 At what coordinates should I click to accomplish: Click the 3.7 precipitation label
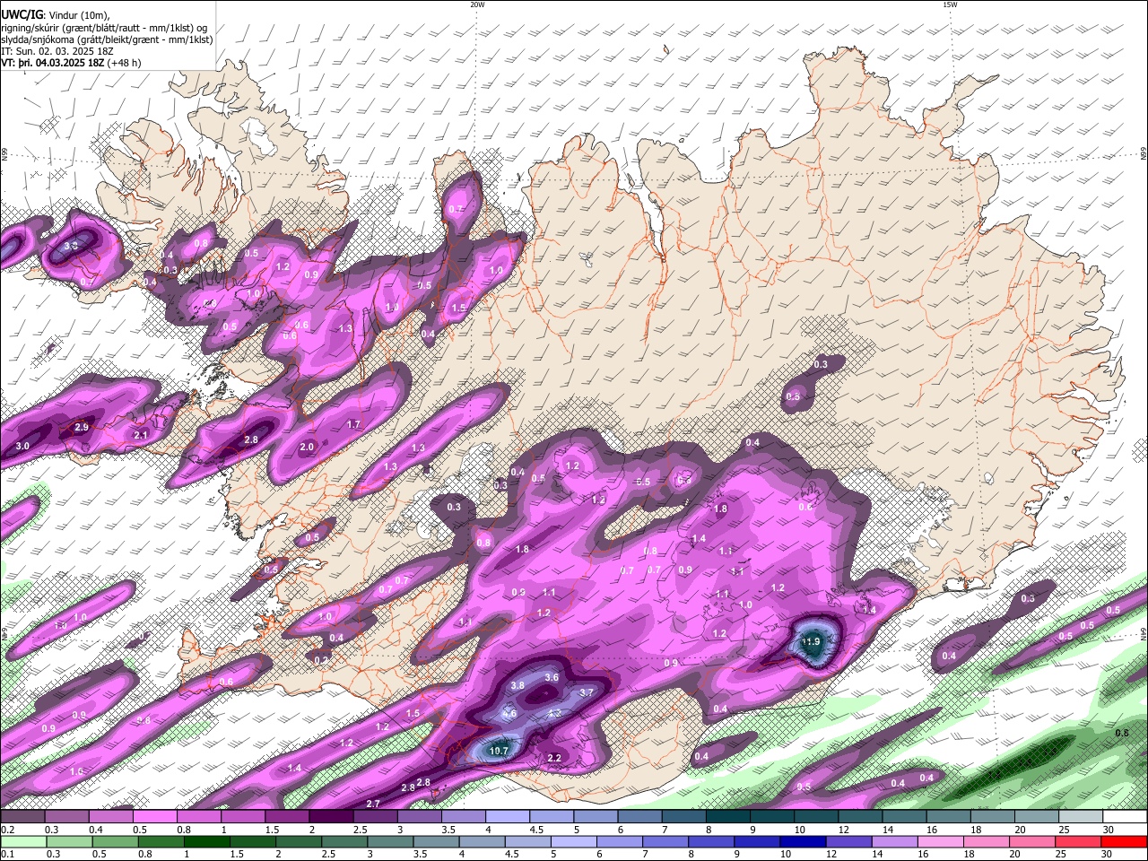(587, 693)
